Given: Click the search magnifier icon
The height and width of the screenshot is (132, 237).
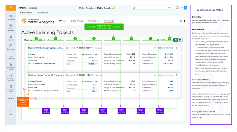Looking at the screenshot, I should point(134,8).
